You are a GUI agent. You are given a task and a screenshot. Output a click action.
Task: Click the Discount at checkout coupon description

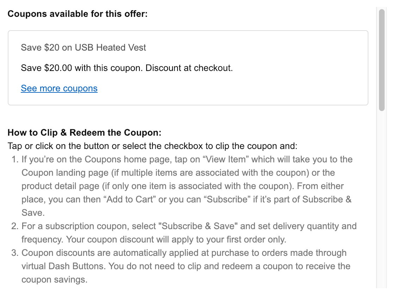click(189, 68)
